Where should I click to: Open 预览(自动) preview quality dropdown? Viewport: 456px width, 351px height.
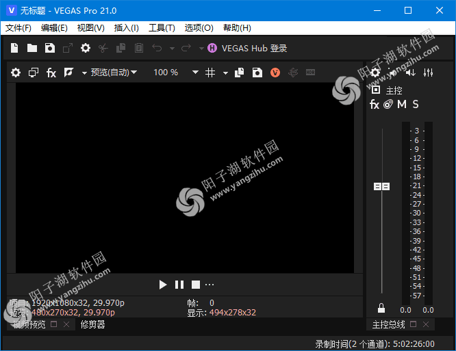pos(114,72)
